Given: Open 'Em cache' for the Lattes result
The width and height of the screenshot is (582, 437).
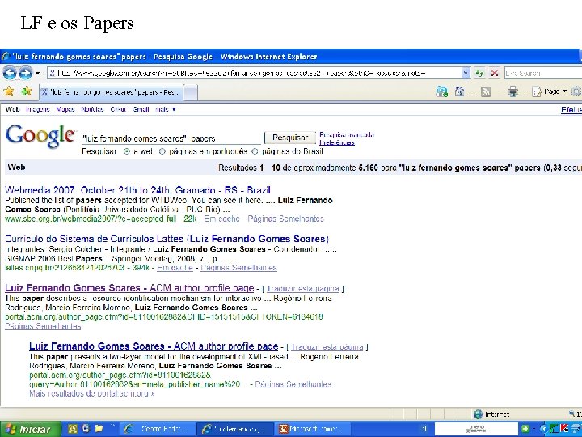Looking at the screenshot, I should pos(175,268).
